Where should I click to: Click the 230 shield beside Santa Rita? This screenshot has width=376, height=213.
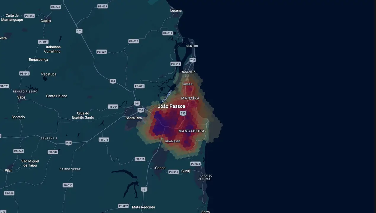click(141, 110)
